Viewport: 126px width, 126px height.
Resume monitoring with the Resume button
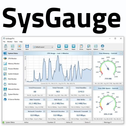pyautogui.click(x=59, y=47)
